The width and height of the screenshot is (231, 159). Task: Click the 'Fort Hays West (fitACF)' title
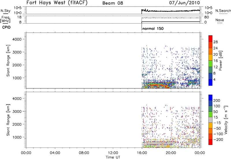click(57, 3)
